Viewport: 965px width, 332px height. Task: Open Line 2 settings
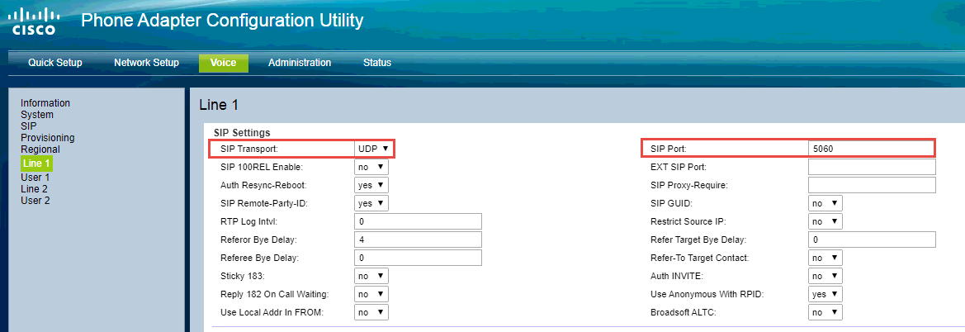click(x=34, y=189)
